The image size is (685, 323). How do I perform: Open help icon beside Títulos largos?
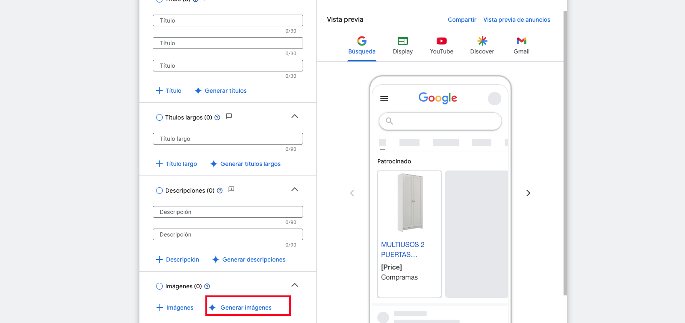coord(217,117)
